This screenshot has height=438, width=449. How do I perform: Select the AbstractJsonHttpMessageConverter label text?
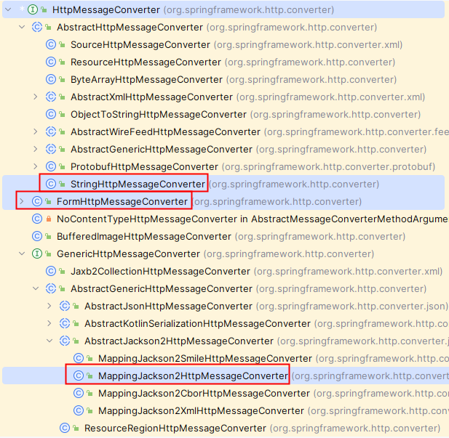pos(168,307)
